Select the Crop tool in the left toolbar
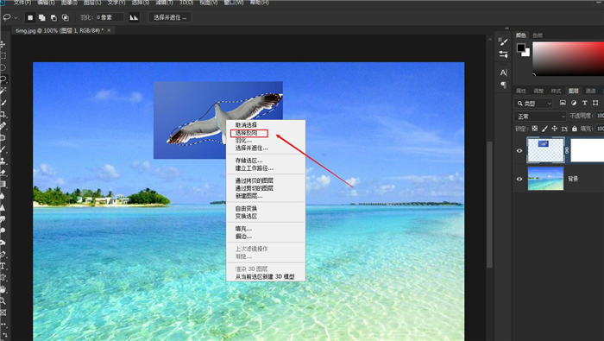This screenshot has width=604, height=341. [3, 114]
